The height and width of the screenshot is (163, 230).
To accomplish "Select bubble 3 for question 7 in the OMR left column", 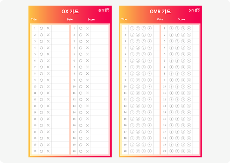I will click(144, 67).
